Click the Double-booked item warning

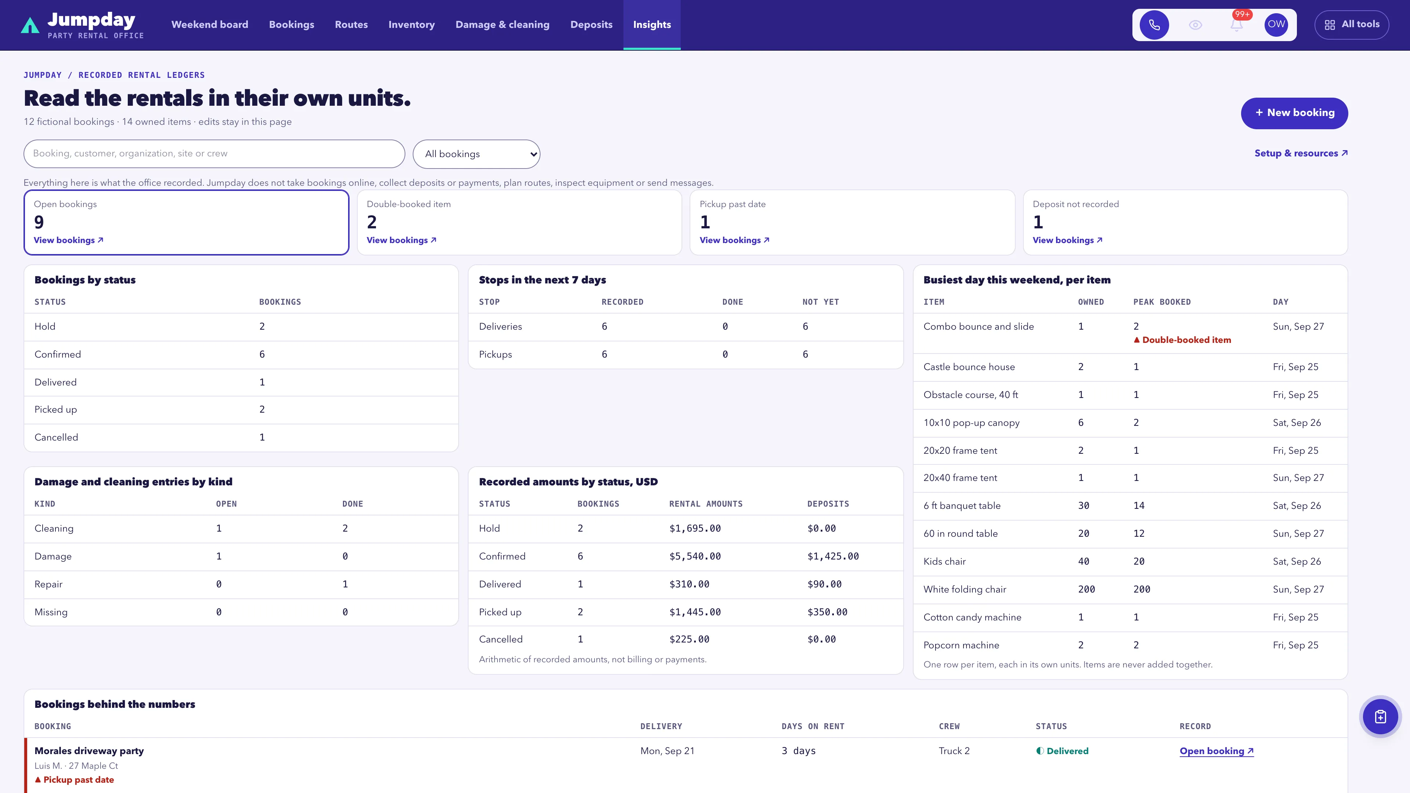tap(1182, 340)
